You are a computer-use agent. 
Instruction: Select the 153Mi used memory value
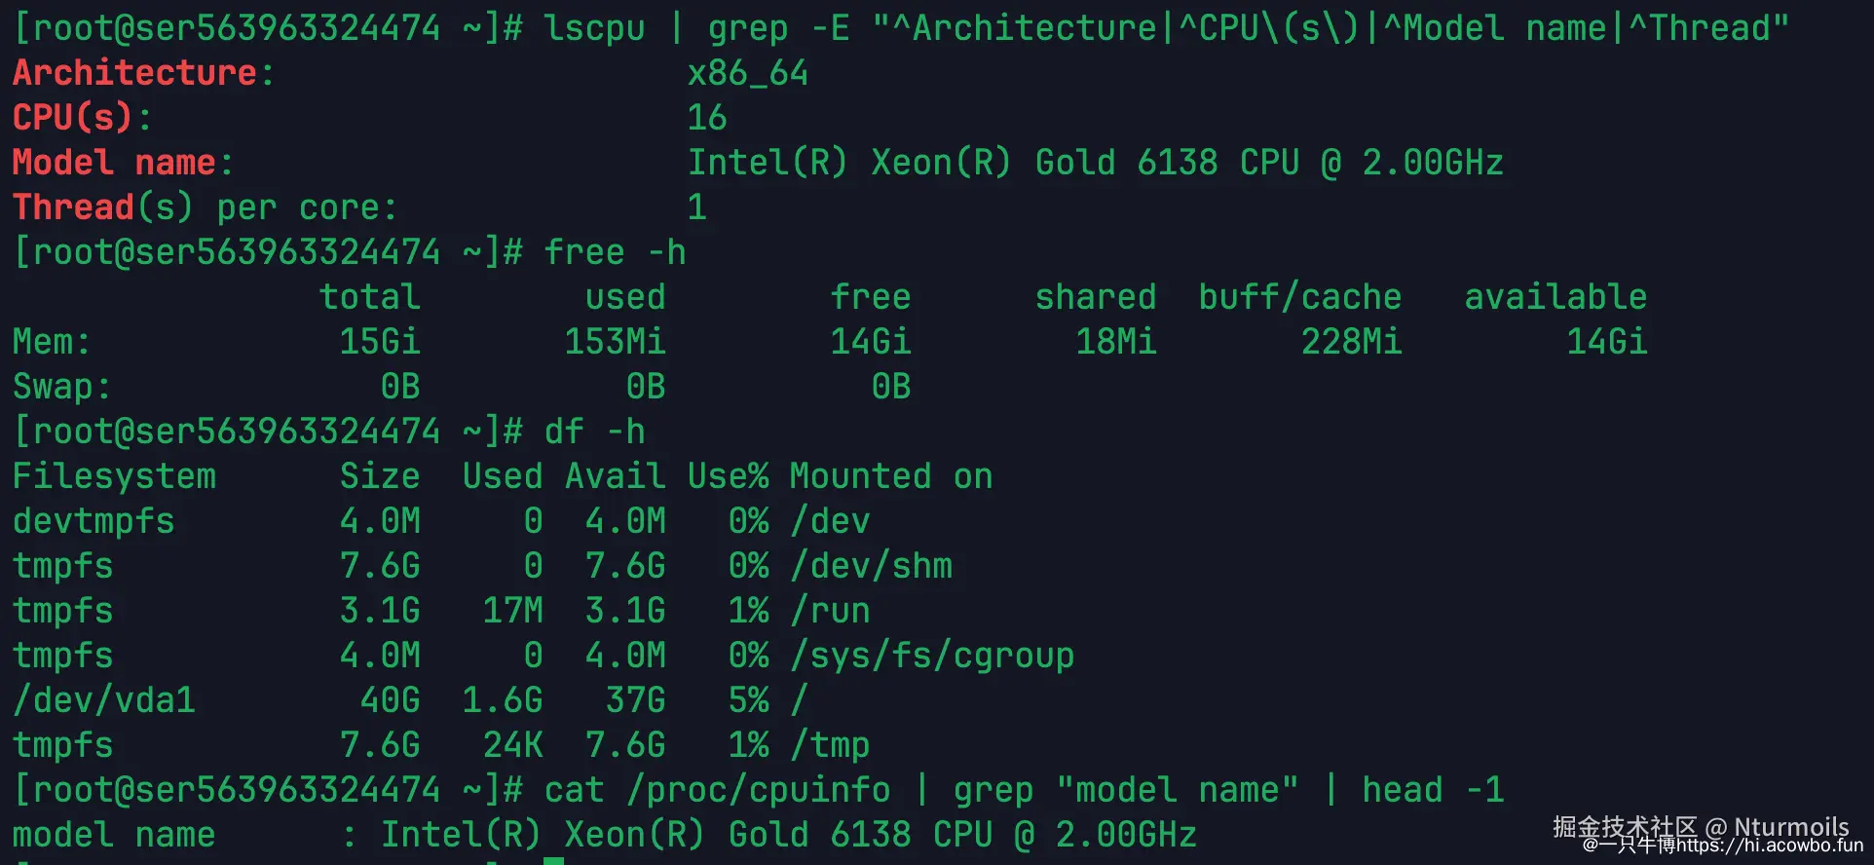(615, 342)
